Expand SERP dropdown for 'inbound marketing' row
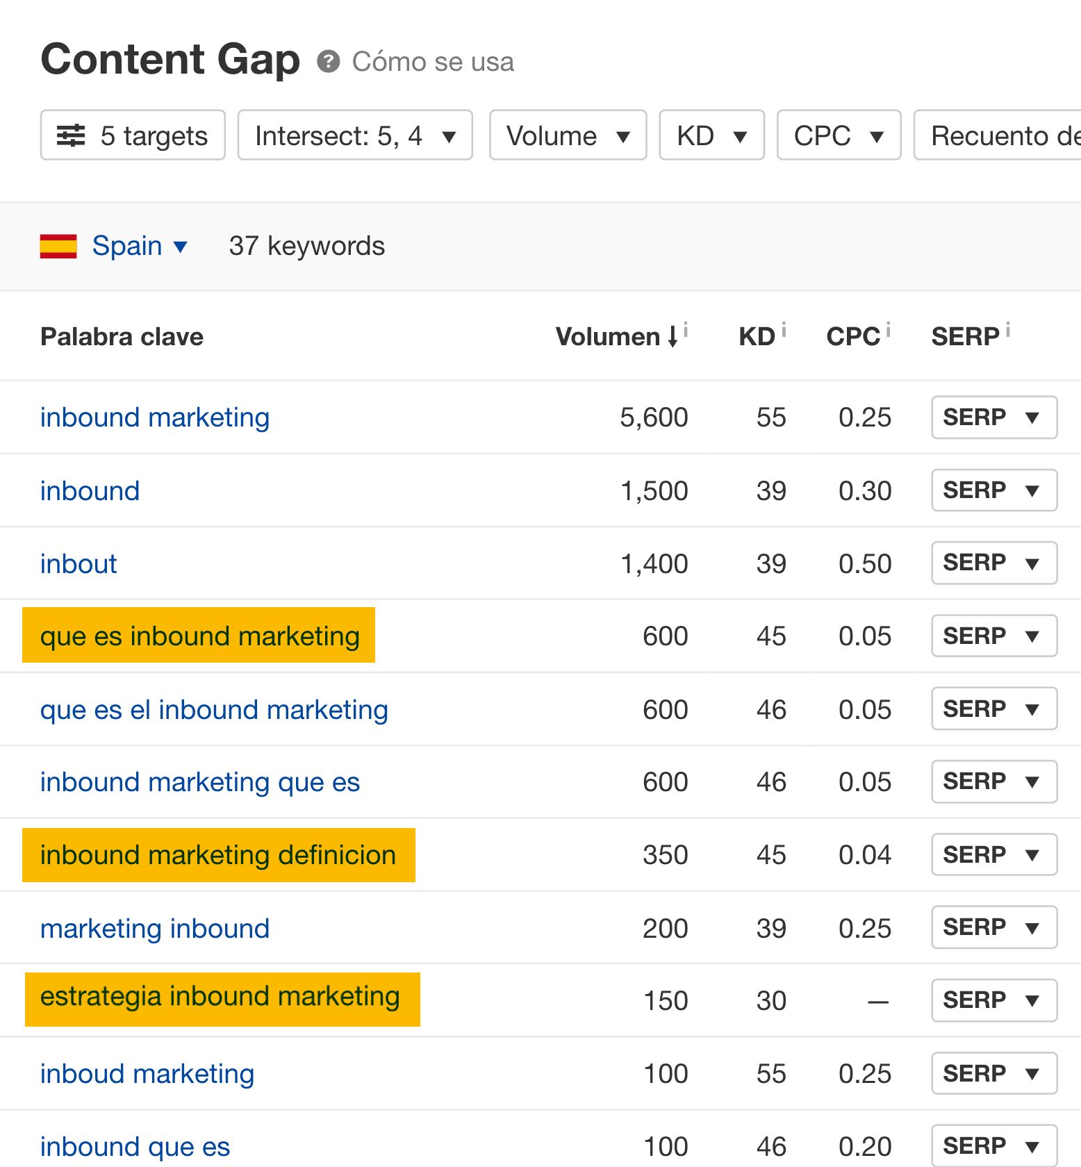Image resolution: width=1081 pixels, height=1167 pixels. [x=994, y=417]
